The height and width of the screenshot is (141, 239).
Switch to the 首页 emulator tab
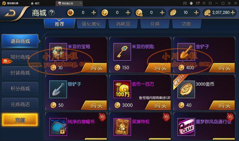pos(35,3)
